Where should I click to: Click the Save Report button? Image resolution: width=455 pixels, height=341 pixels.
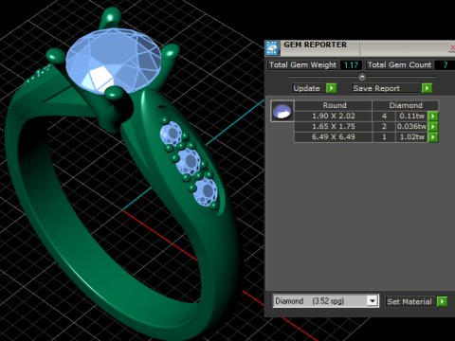pos(386,88)
